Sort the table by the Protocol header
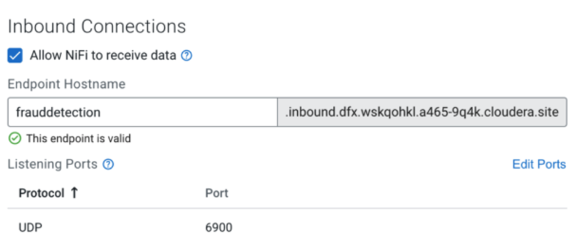The image size is (576, 243). coord(41,193)
